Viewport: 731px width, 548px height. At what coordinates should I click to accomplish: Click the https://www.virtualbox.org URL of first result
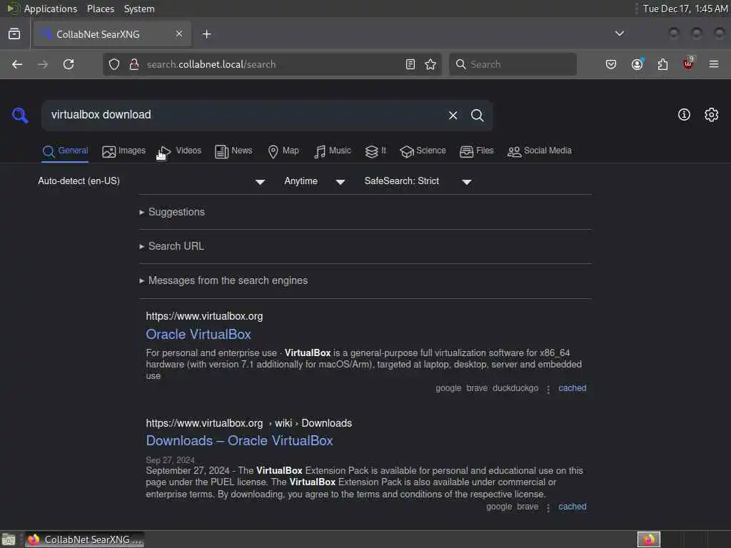click(204, 316)
